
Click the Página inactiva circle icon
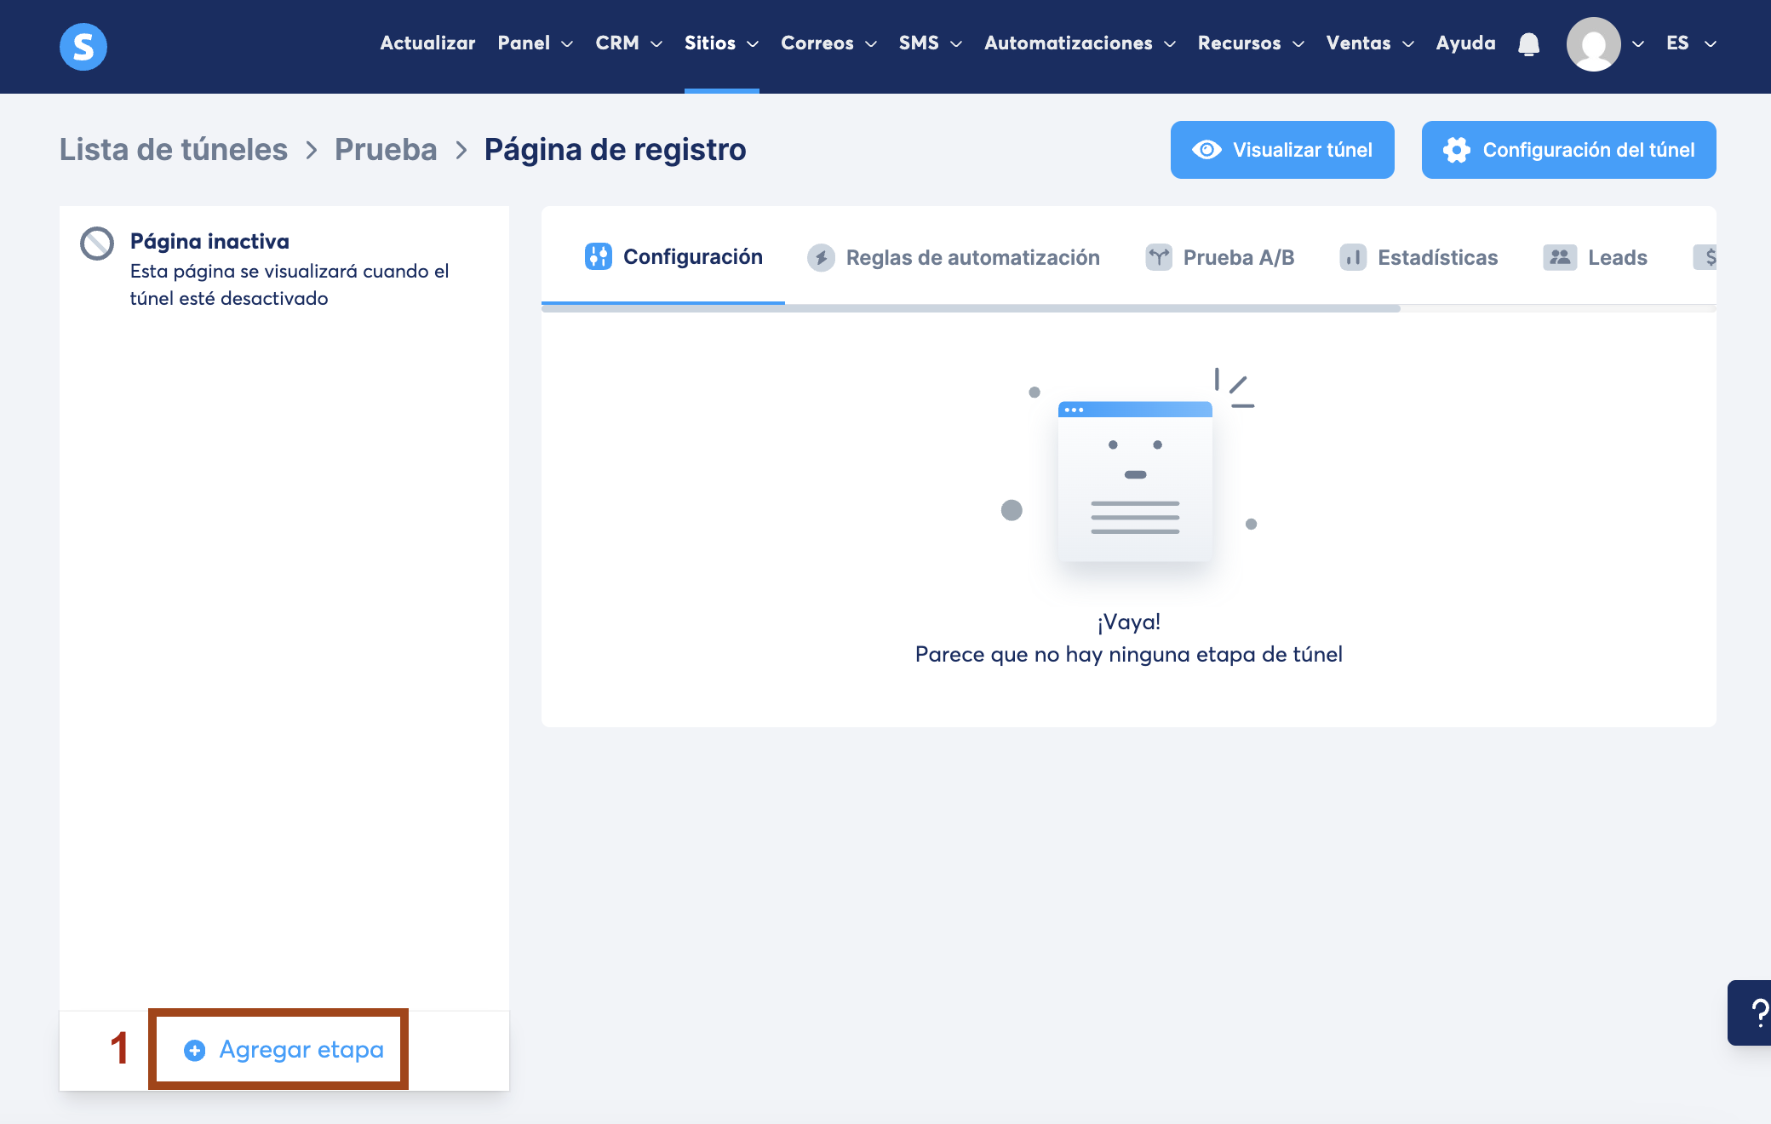click(x=97, y=244)
